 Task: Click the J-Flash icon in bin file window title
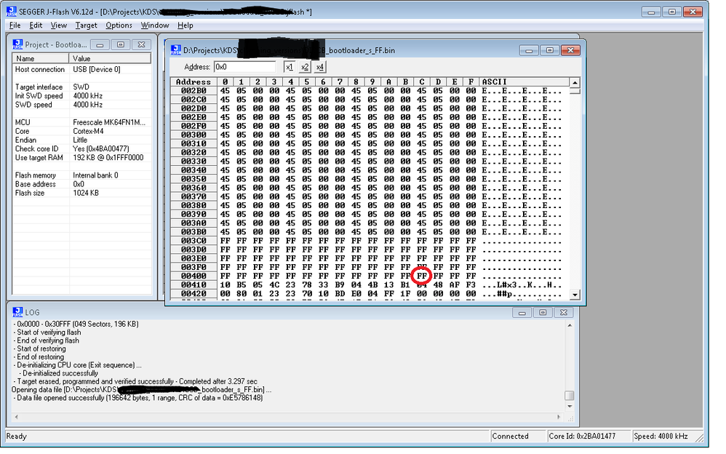click(176, 50)
